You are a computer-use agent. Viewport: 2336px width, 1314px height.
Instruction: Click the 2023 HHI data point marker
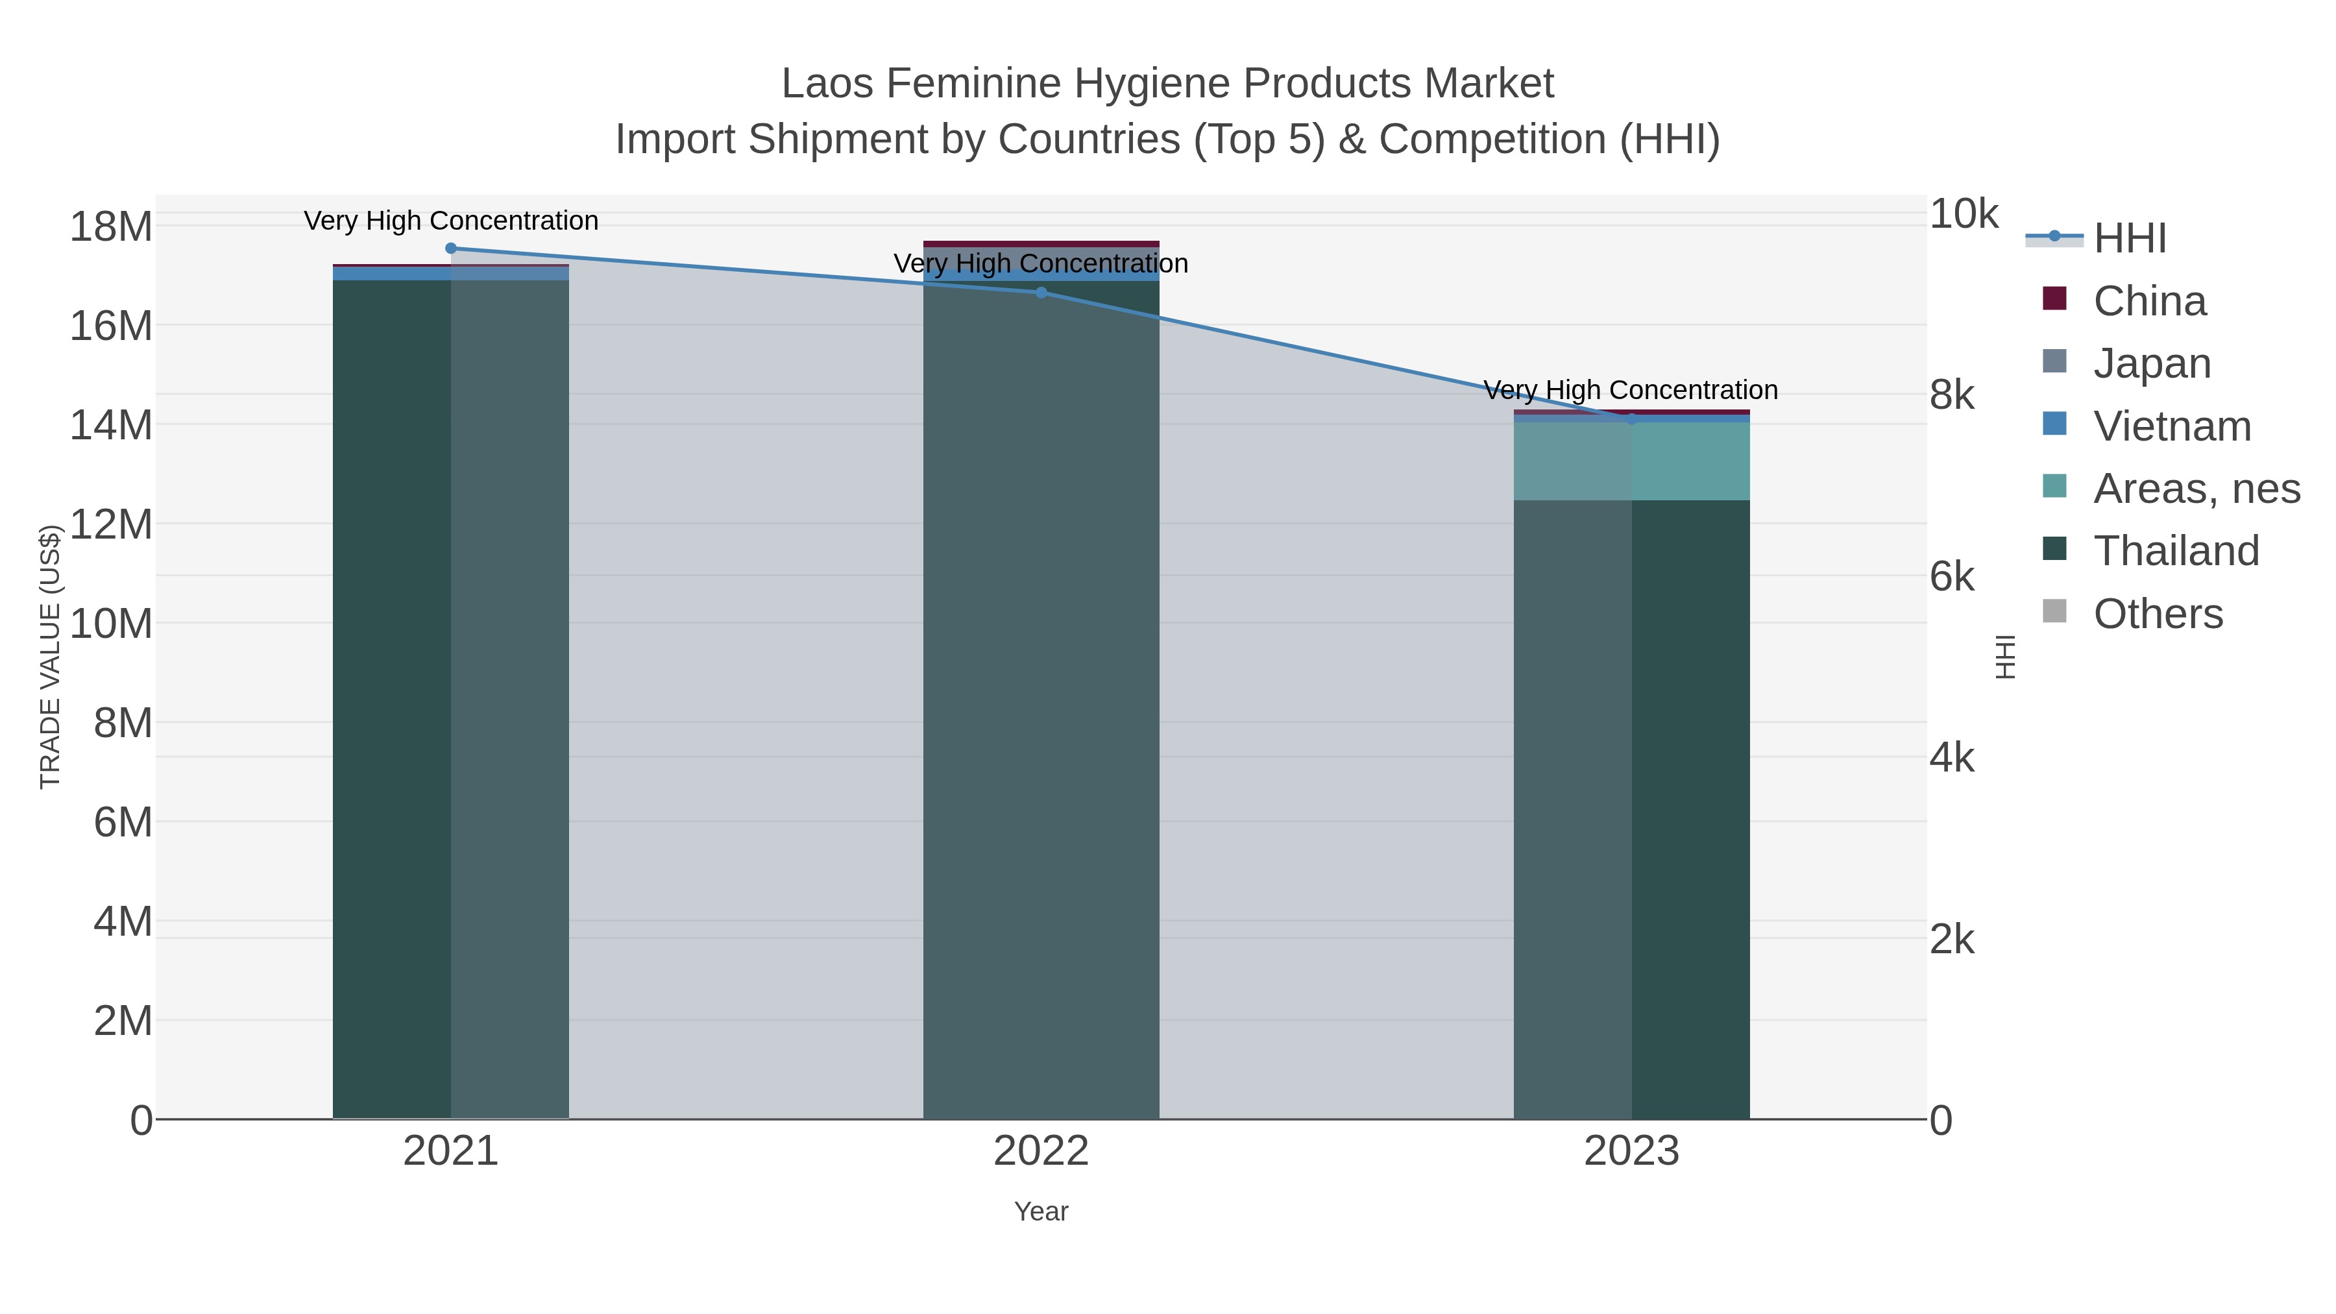(x=1631, y=419)
